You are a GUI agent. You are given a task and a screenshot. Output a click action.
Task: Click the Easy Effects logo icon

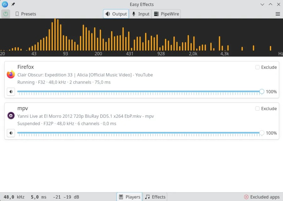point(5,4)
